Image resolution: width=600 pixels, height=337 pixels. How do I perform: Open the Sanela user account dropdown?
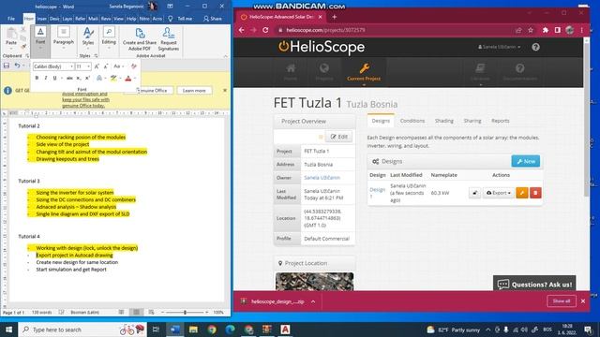[x=499, y=47]
